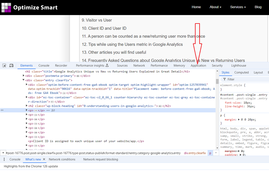Open 'Tips while using the Users metric' link
The image size is (269, 171).
132,44
